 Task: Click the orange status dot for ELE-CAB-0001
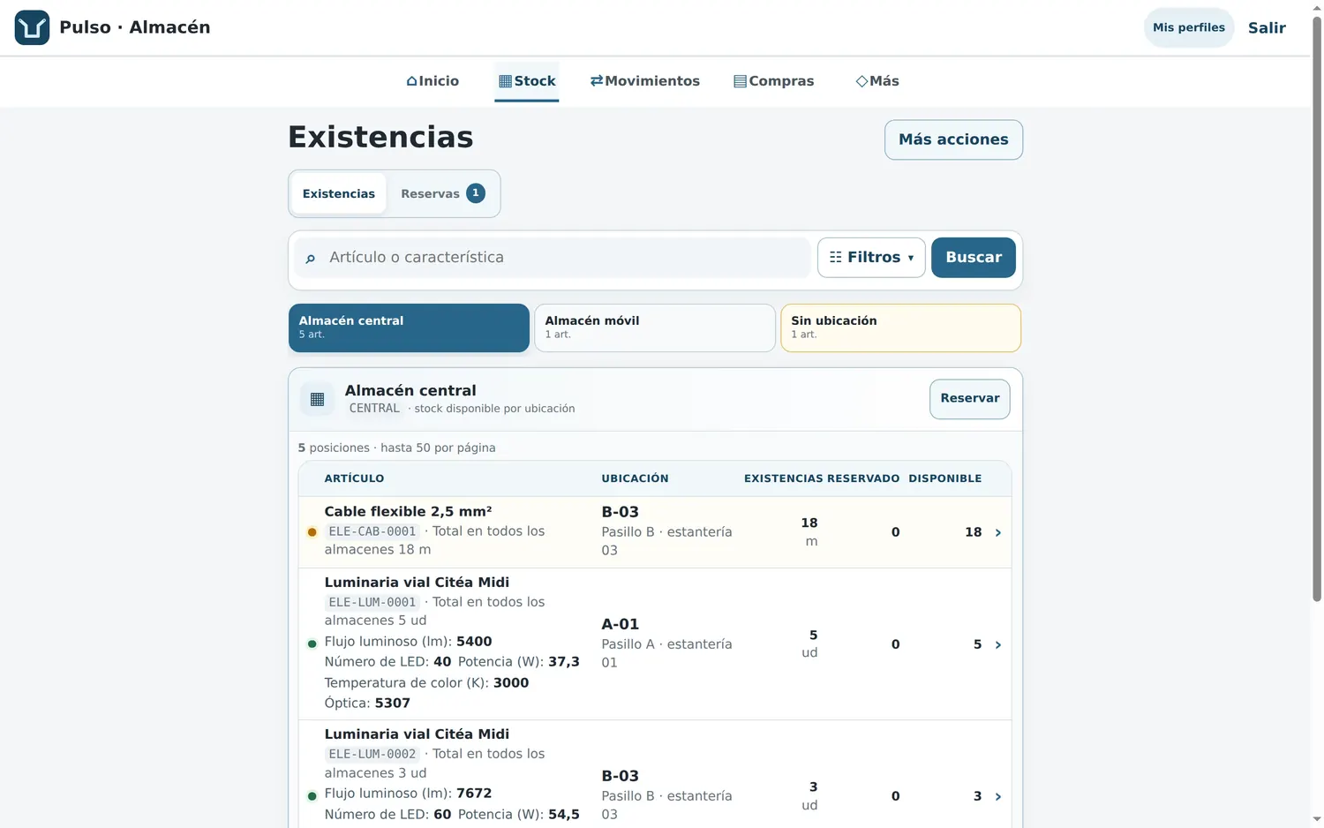[312, 532]
